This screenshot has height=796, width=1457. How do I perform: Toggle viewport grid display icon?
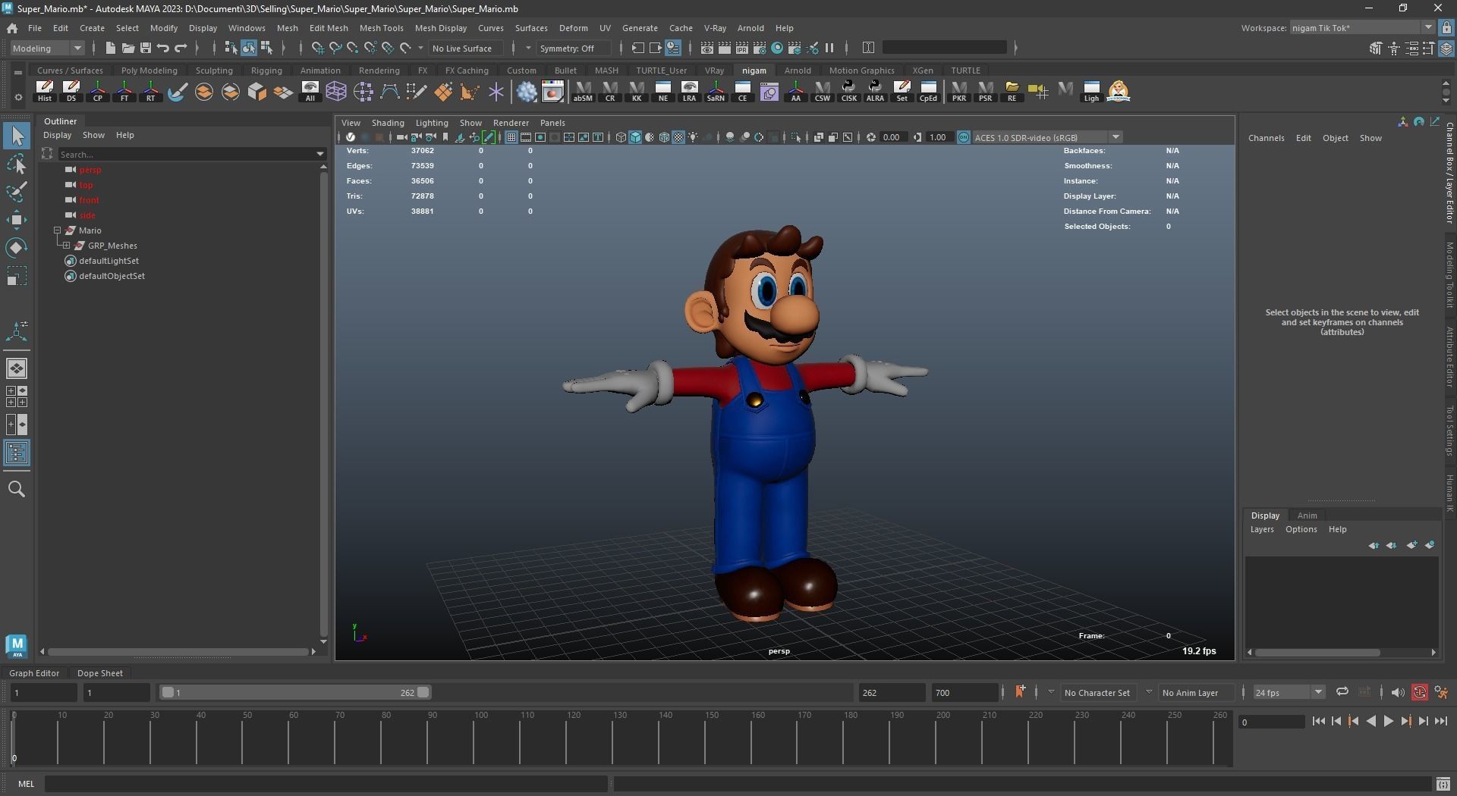pos(511,137)
